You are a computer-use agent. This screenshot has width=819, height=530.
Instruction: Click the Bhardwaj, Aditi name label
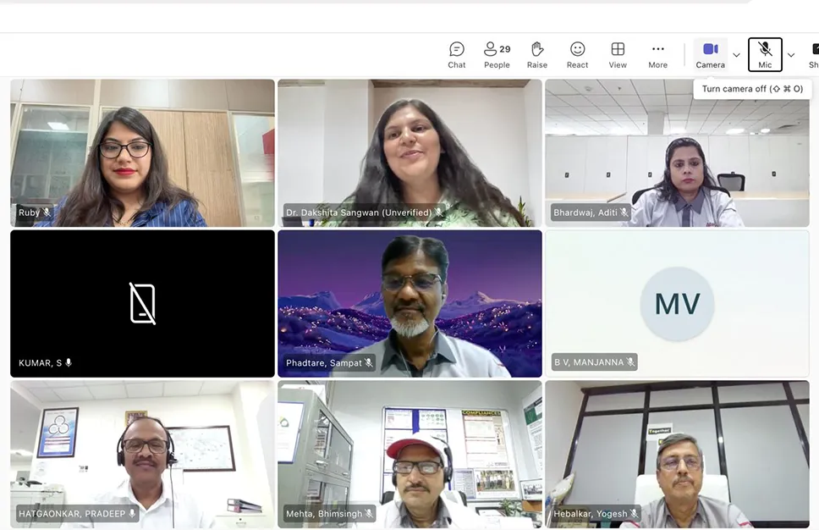[x=585, y=213]
